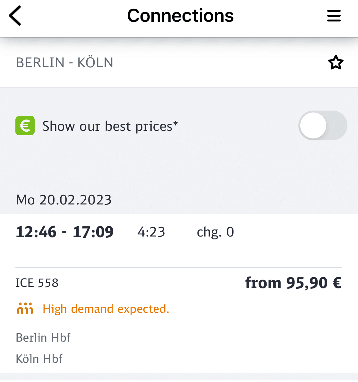Image resolution: width=358 pixels, height=382 pixels.
Task: Enable the Show our best prices switch
Action: (x=323, y=126)
